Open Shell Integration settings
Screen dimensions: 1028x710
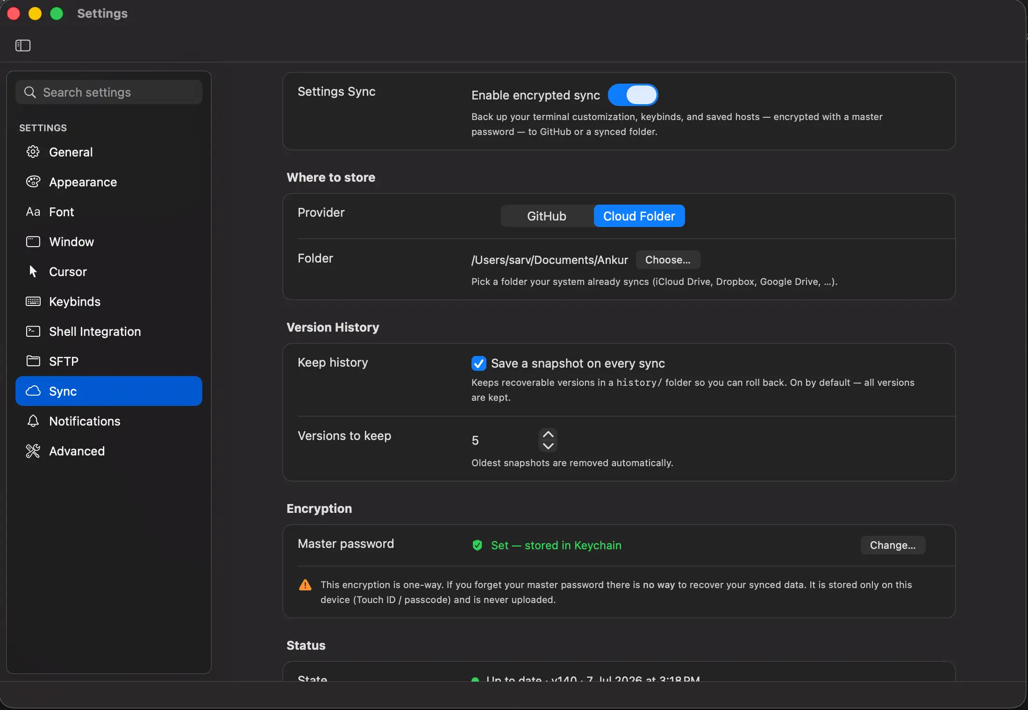click(x=109, y=331)
